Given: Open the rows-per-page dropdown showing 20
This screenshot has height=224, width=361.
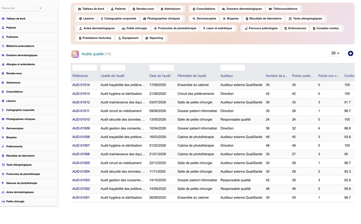Looking at the screenshot, I should (x=333, y=53).
